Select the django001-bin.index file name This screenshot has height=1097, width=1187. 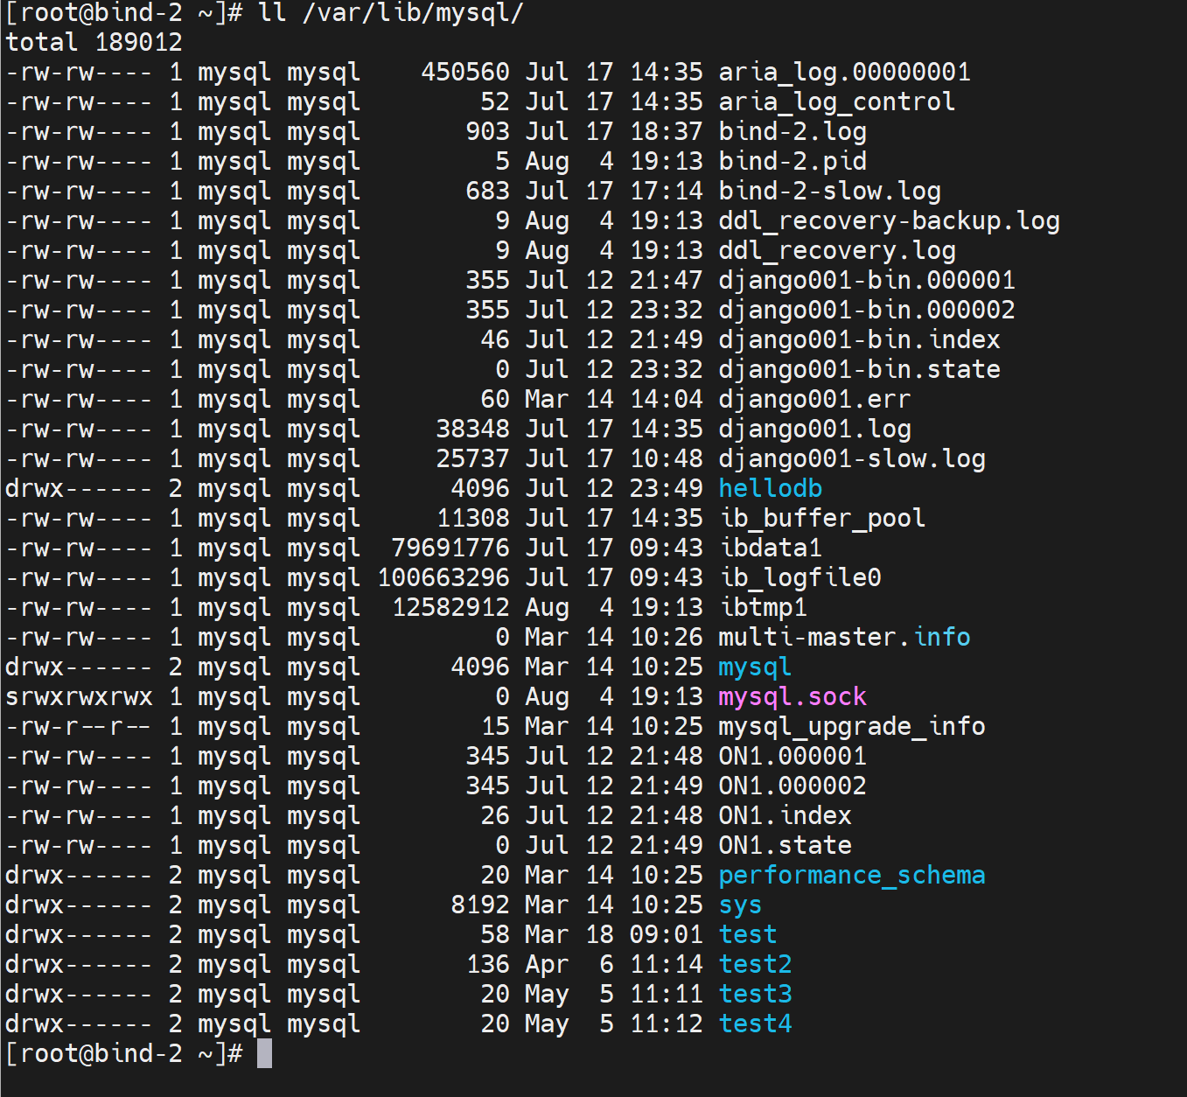859,340
